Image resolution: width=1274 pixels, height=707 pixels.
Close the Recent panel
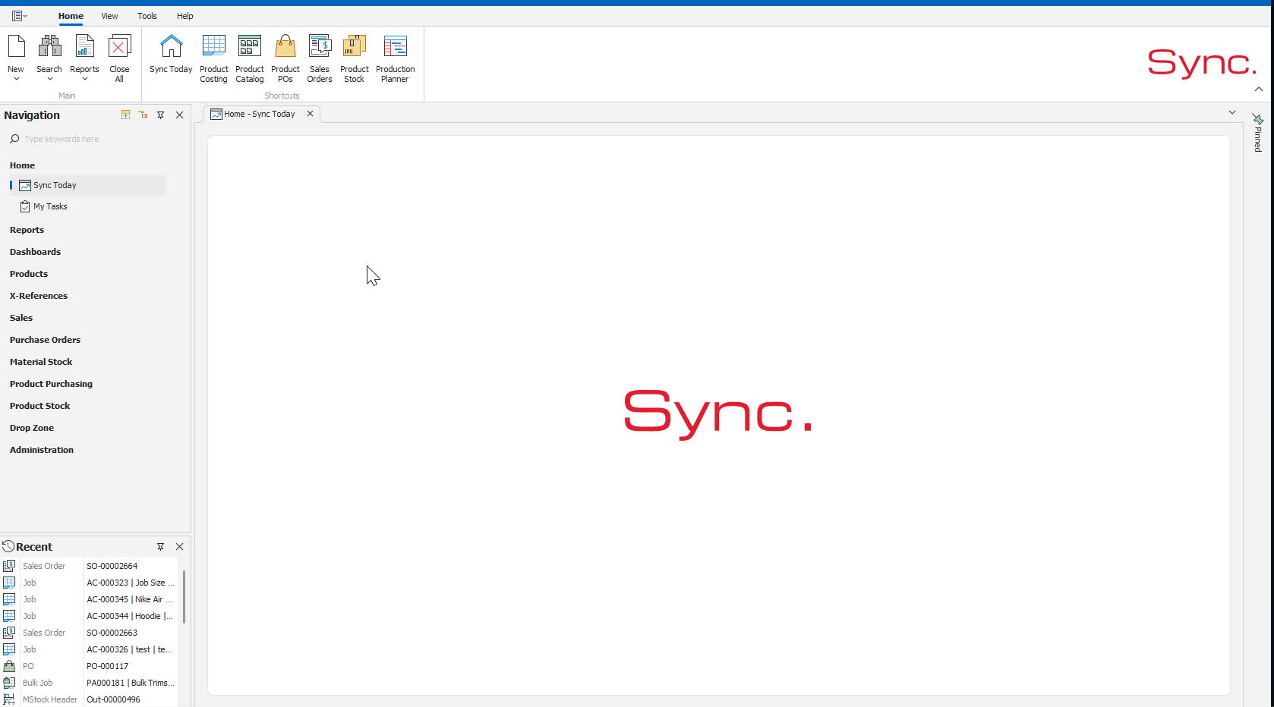[x=180, y=546]
